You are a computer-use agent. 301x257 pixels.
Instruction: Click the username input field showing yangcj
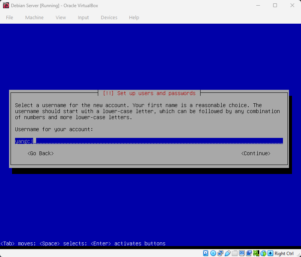click(x=75, y=141)
